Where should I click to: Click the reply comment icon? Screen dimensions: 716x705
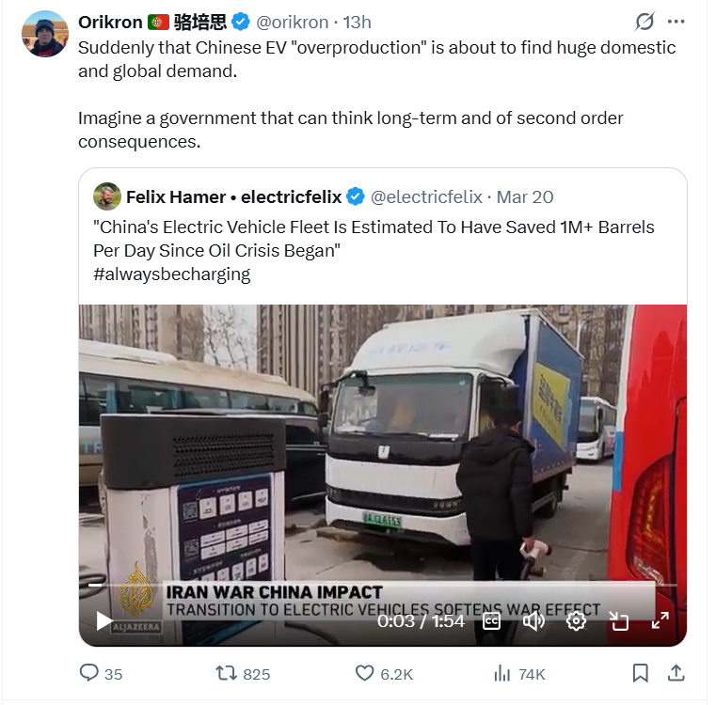pyautogui.click(x=89, y=673)
